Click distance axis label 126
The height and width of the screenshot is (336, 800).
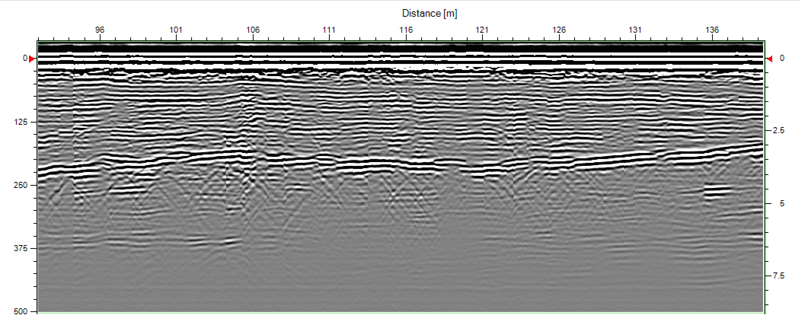[x=559, y=30]
